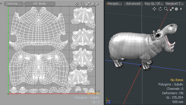Click the UV viewport pan icon
Viewport: 186px width, 105px height.
tap(77, 4)
